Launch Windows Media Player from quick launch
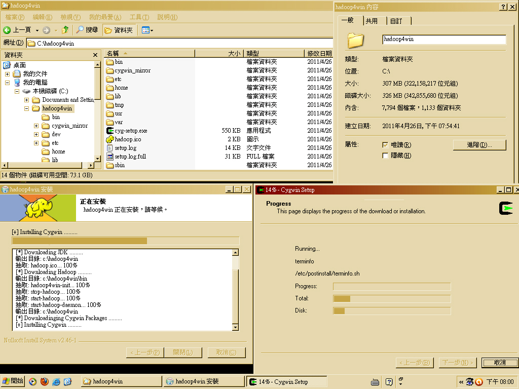Screen dimensions: 519x389 click(32, 381)
